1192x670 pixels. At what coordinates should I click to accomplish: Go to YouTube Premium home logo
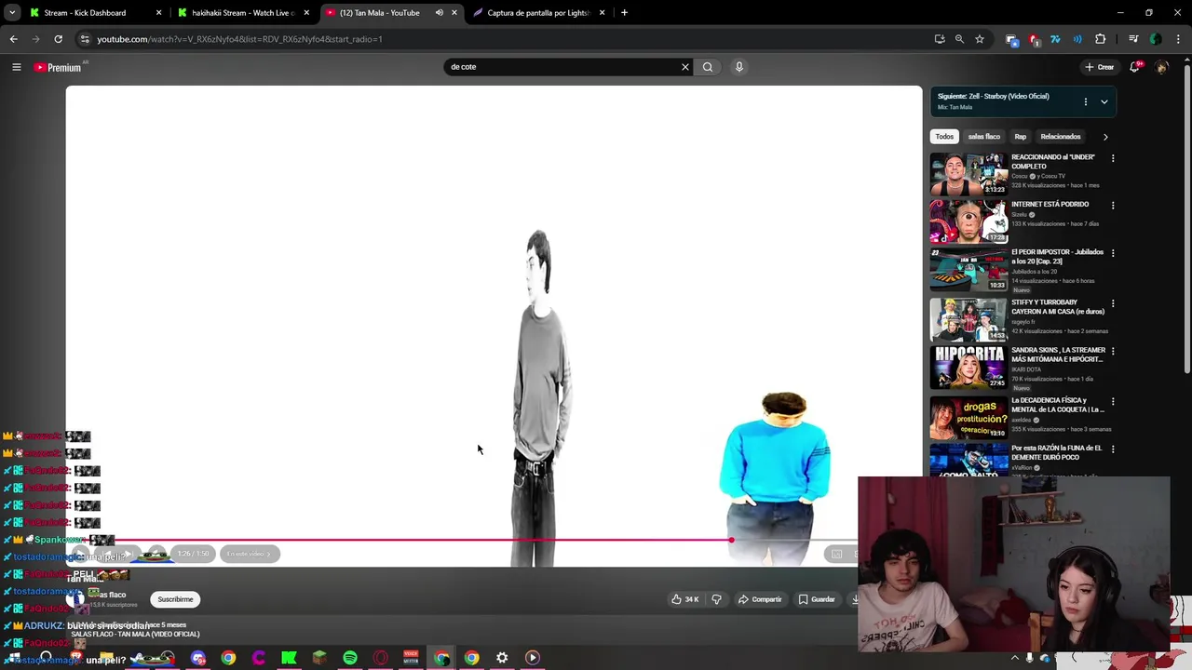pos(58,67)
